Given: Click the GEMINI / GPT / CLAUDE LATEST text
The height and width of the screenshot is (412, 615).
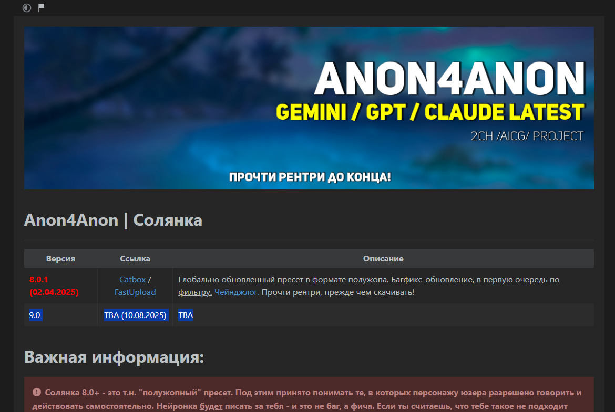Looking at the screenshot, I should 430,112.
